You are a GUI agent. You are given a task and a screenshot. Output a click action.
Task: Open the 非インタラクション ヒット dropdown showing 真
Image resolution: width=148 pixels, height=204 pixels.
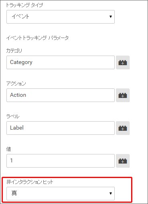(x=61, y=194)
